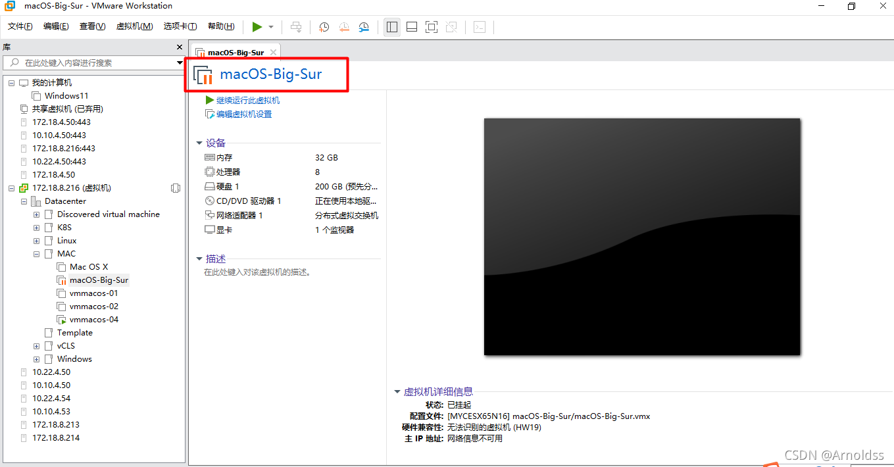Open the 虚拟机(M) menu
The image size is (894, 467).
[x=134, y=26]
